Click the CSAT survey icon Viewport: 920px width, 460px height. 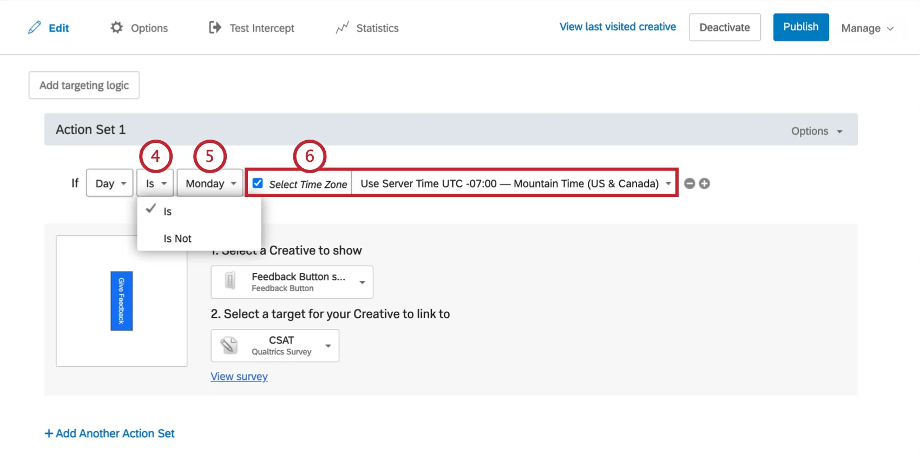[229, 345]
